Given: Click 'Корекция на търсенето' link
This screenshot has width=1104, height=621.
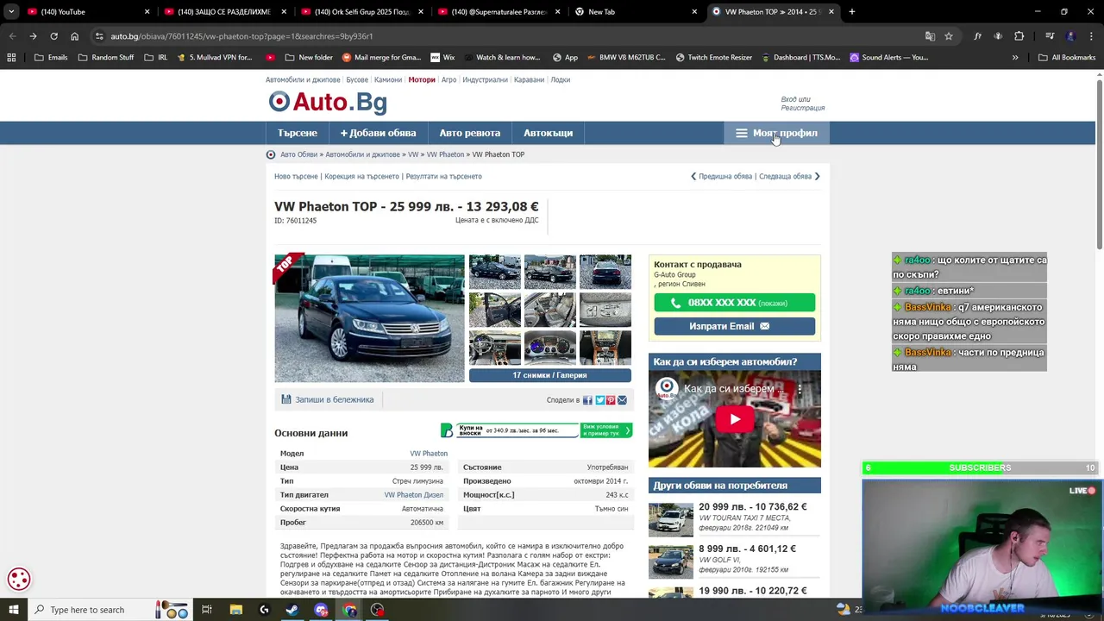Looking at the screenshot, I should coord(361,176).
